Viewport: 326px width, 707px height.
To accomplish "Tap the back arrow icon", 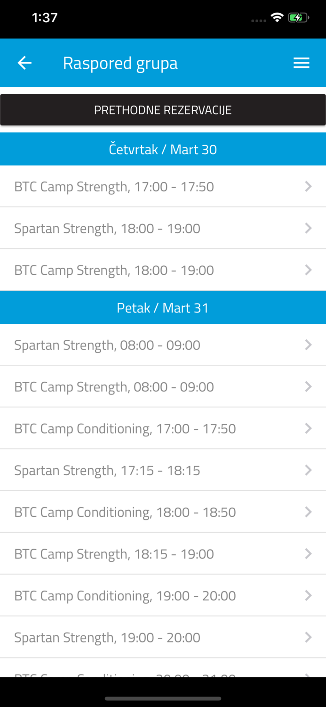I will 24,62.
